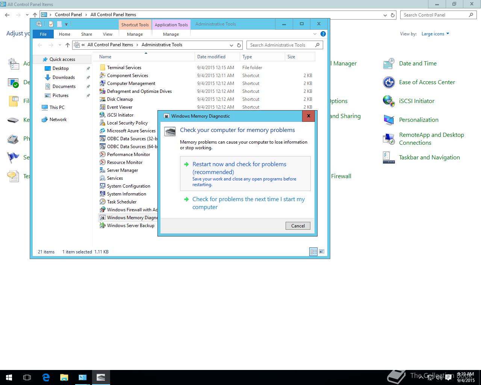This screenshot has height=385, width=481.
Task: Choose Check for problems next time I start
Action: [245, 203]
